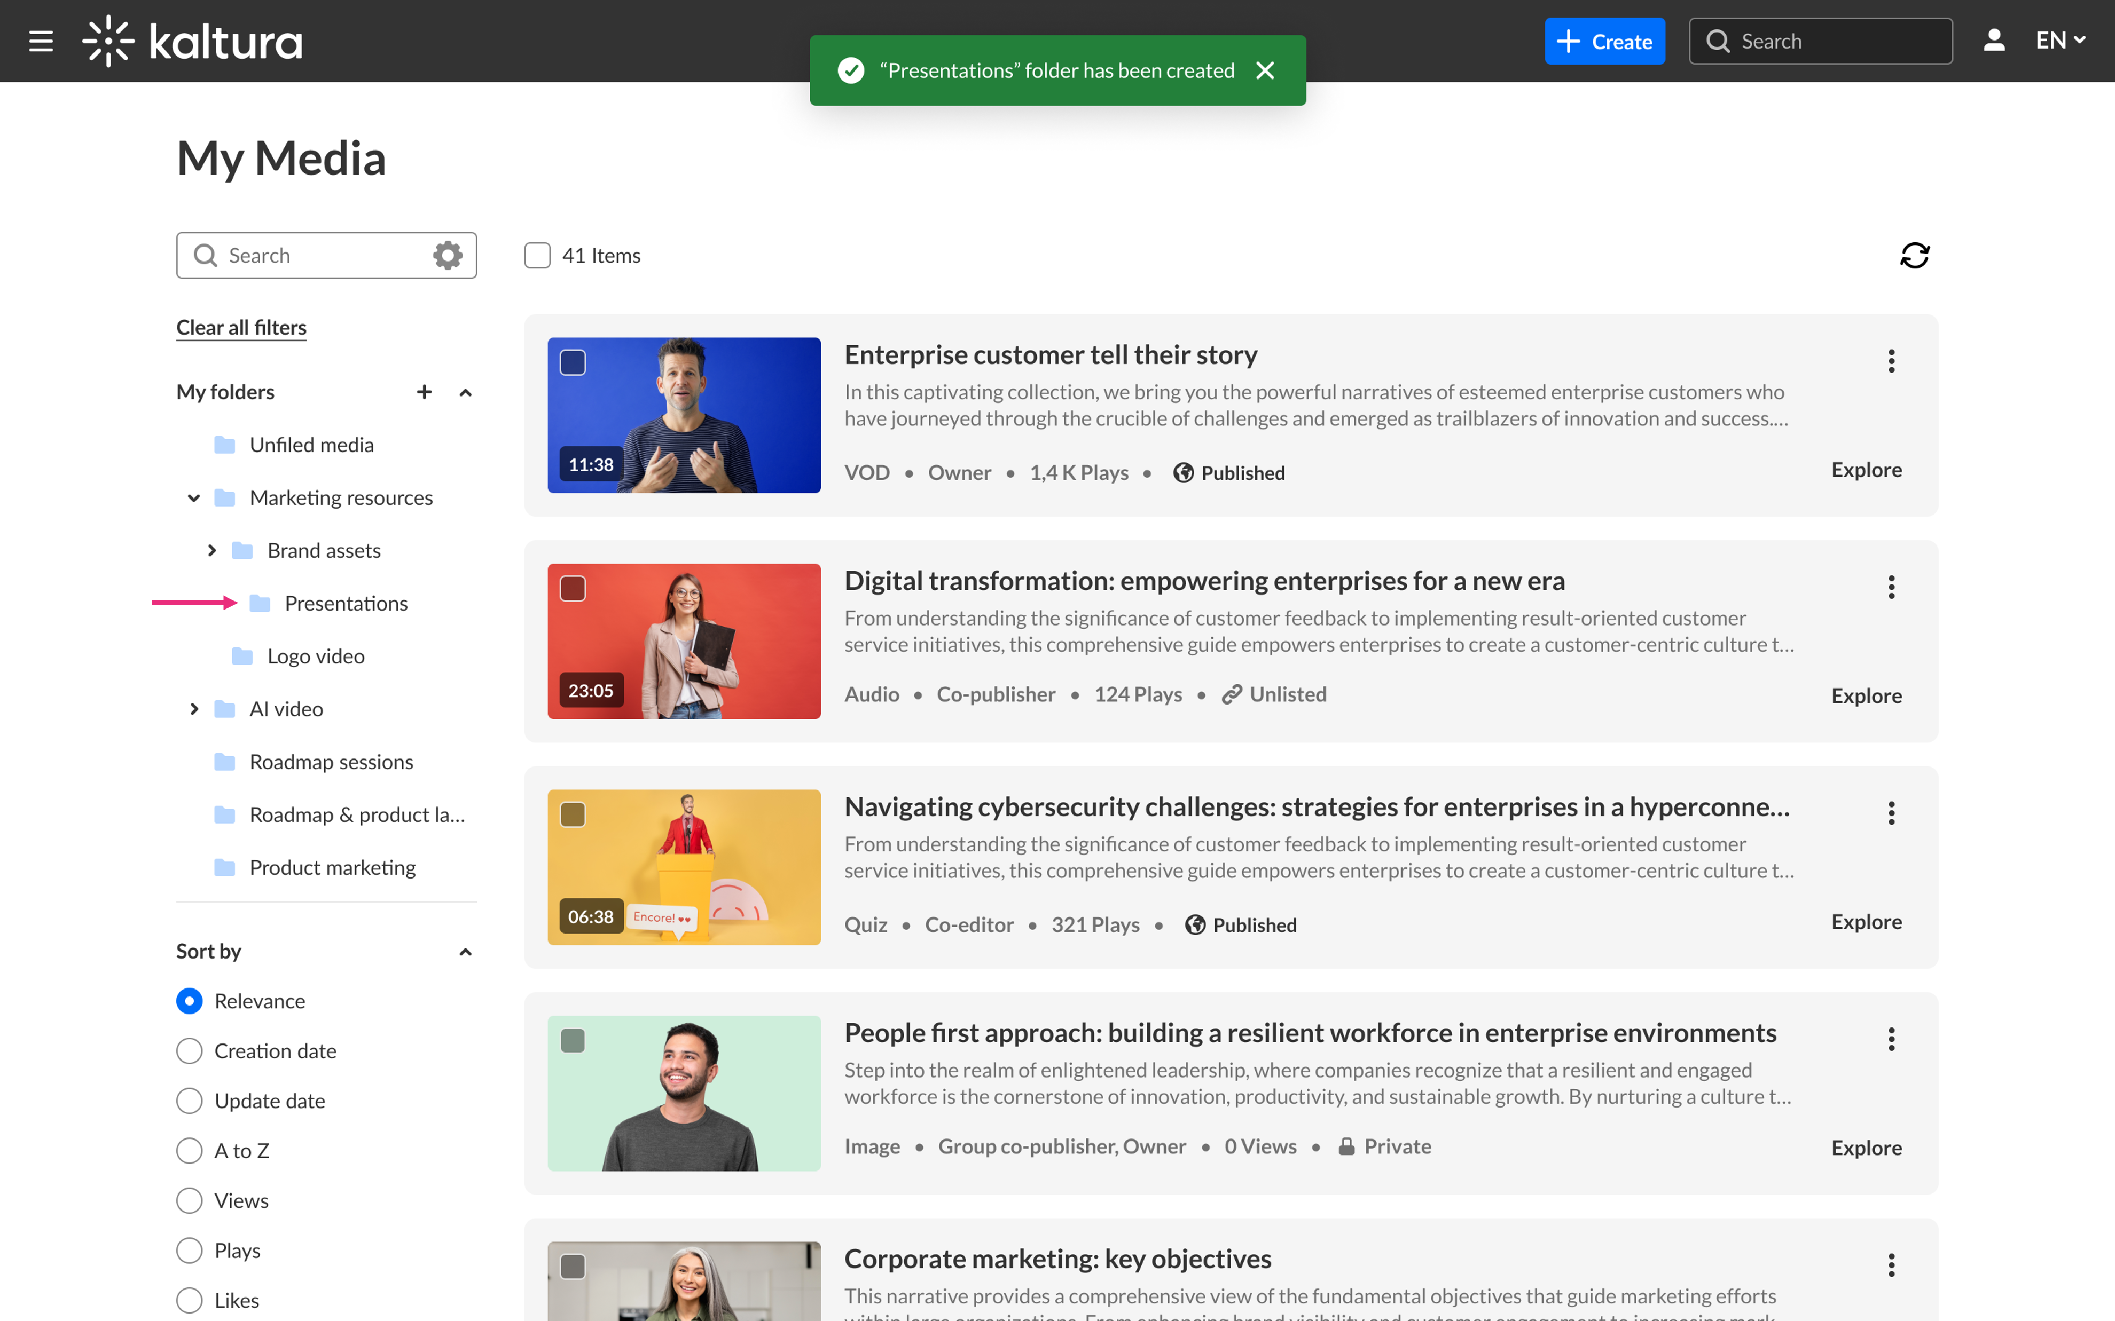This screenshot has width=2115, height=1321.
Task: Open more options for Navigating cybersecurity entry
Action: tap(1890, 813)
